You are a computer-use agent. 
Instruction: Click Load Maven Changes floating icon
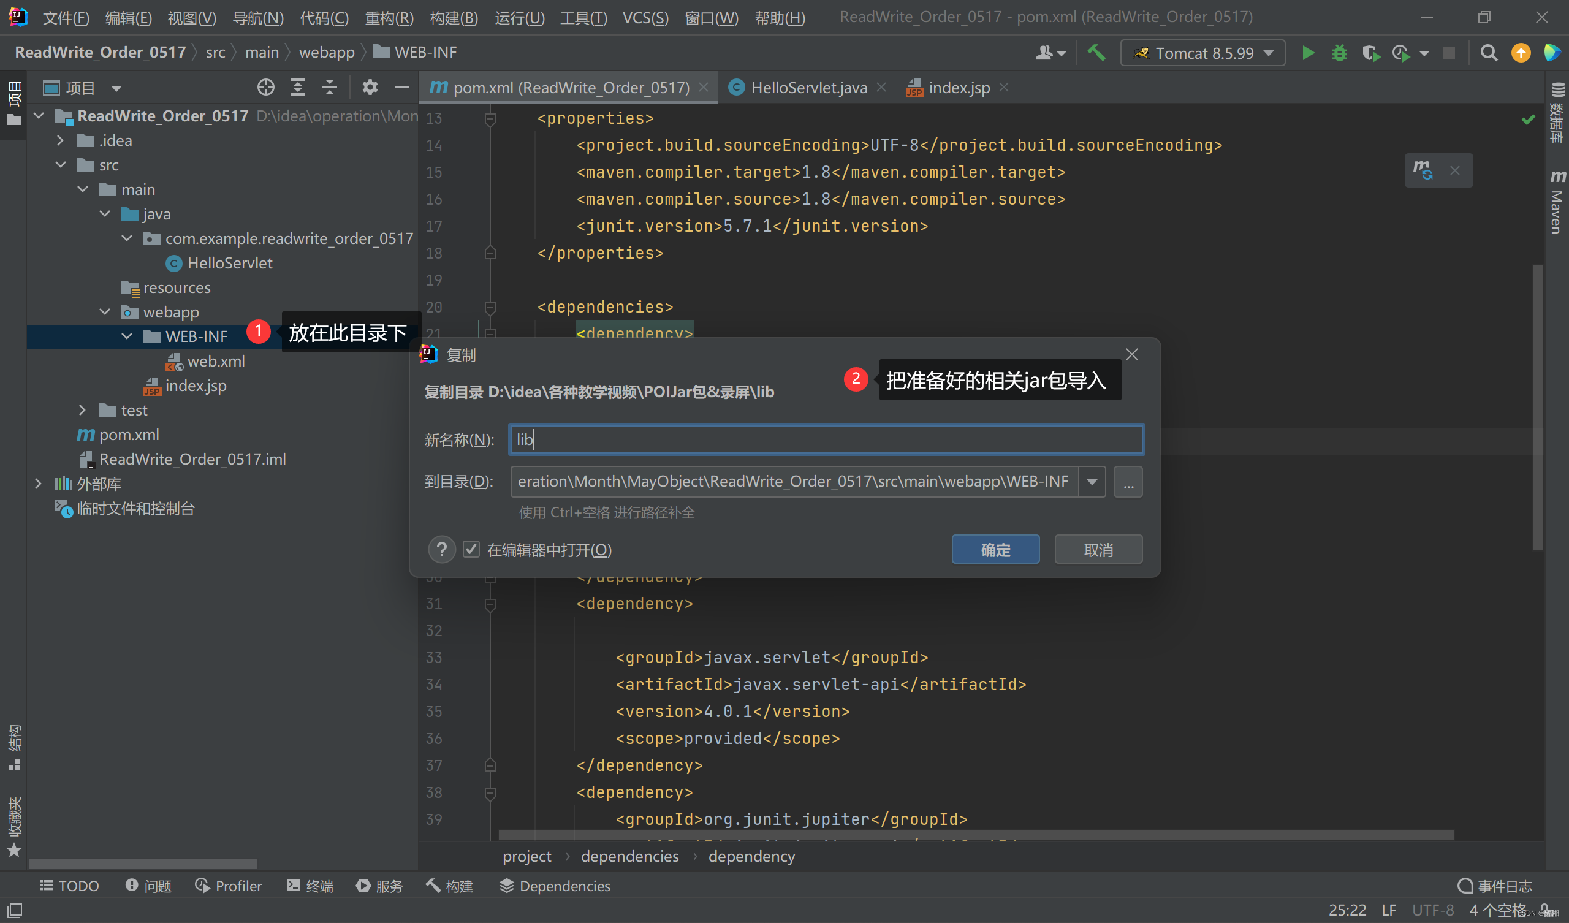pyautogui.click(x=1423, y=170)
